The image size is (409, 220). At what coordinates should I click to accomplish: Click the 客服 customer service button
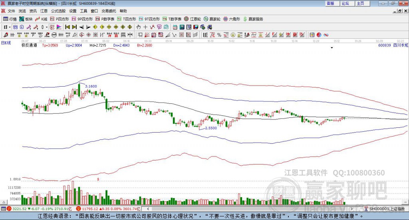(x=332, y=3)
